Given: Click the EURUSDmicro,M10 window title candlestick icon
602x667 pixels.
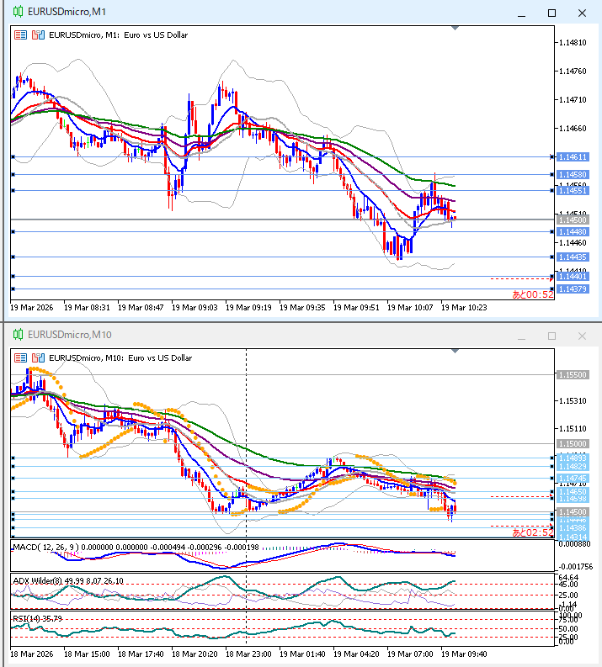Looking at the screenshot, I should coord(17,335).
